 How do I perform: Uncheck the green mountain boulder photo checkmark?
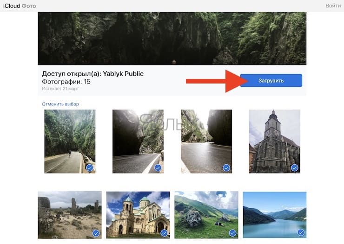coord(232,233)
